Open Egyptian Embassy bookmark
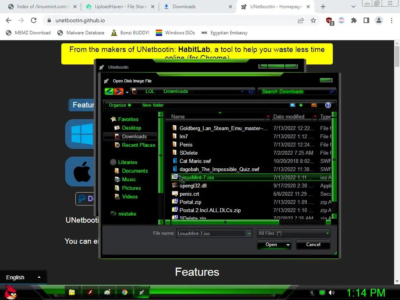This screenshot has height=300, width=400. tap(224, 33)
